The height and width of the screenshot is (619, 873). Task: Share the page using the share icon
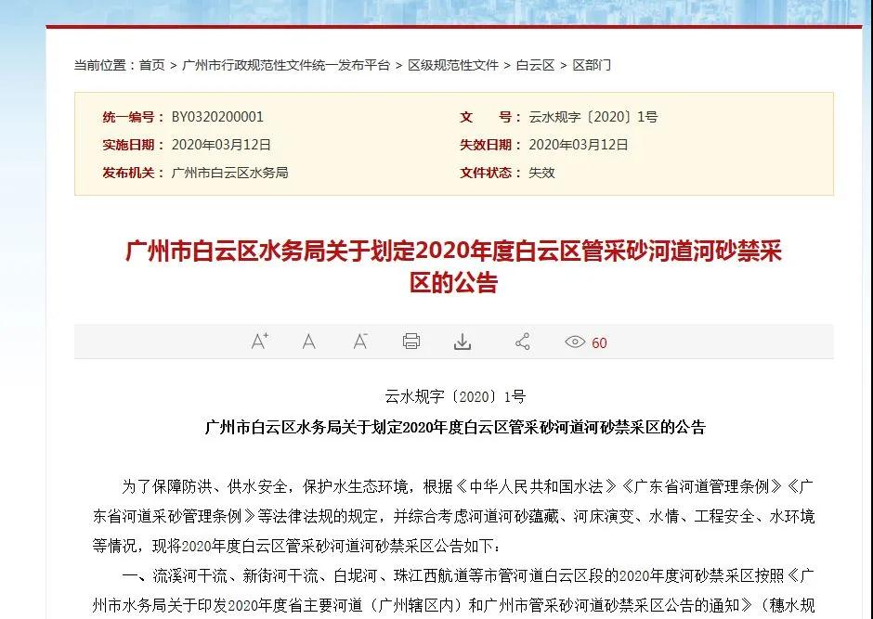pos(522,342)
